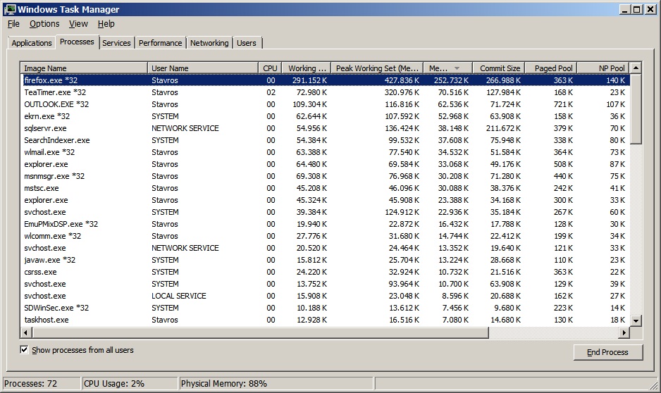This screenshot has height=393, width=661.
Task: Click the Task Manager title bar icon
Action: [9, 9]
